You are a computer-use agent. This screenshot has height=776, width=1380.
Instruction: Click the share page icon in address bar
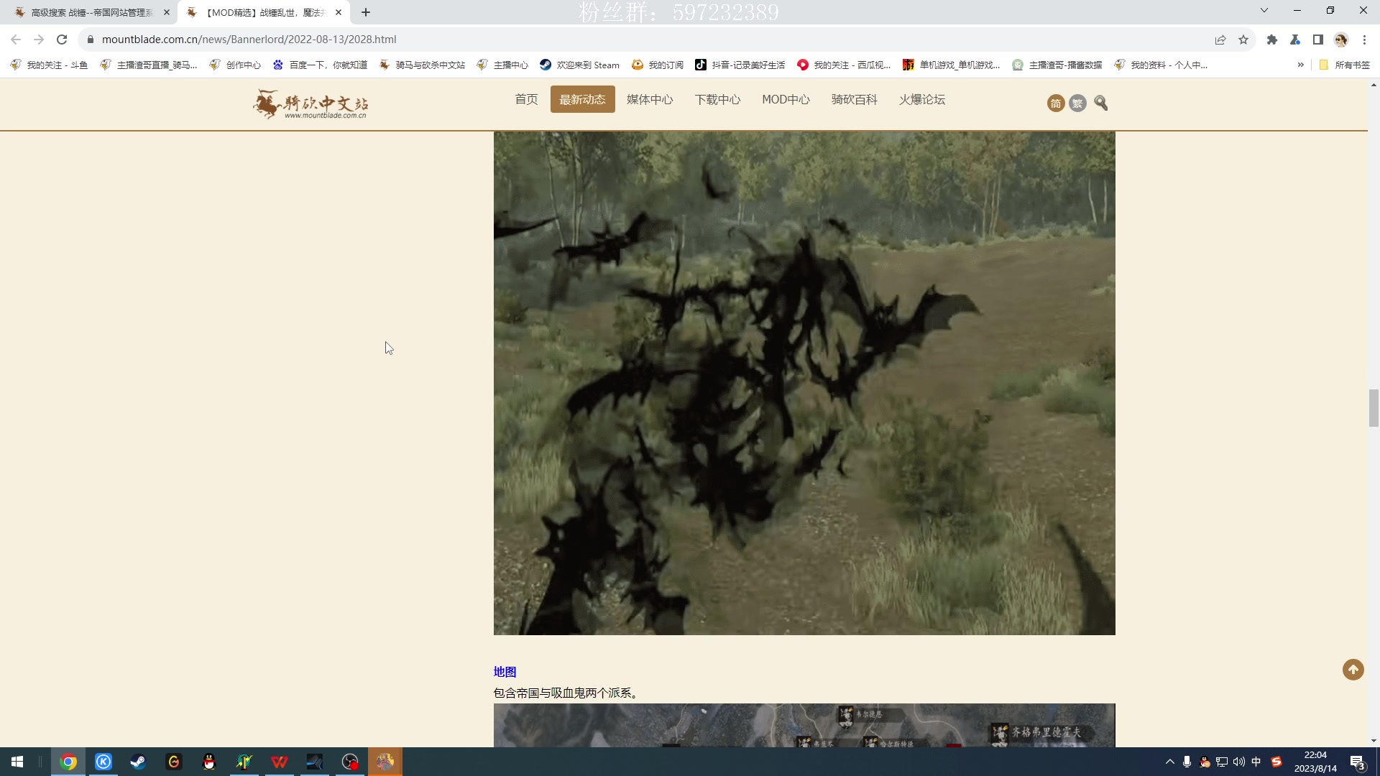1220,40
